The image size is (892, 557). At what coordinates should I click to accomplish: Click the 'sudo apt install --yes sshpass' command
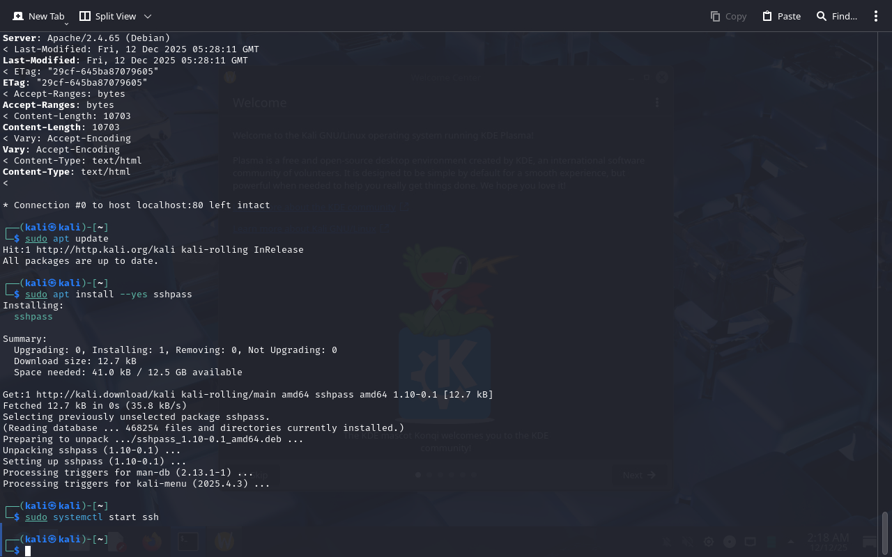(x=108, y=295)
